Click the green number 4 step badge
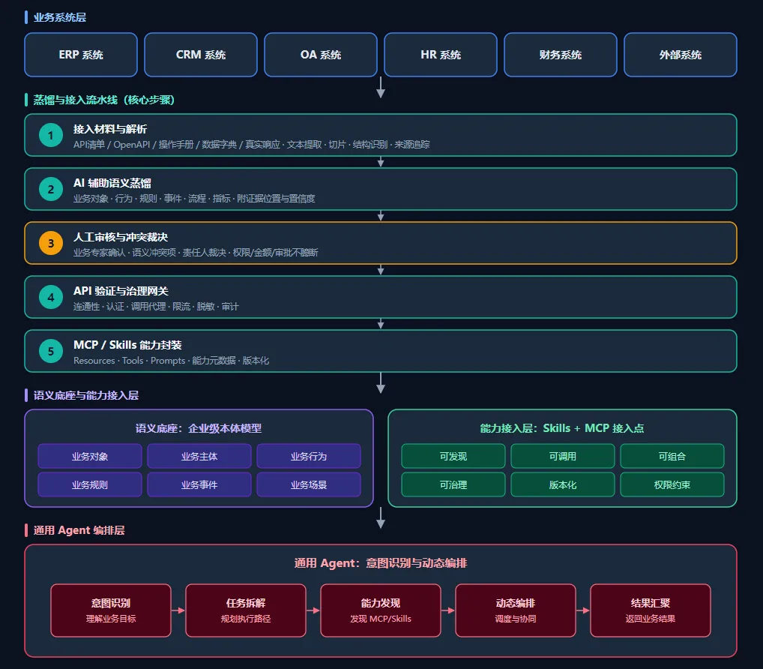763x669 pixels. (51, 298)
